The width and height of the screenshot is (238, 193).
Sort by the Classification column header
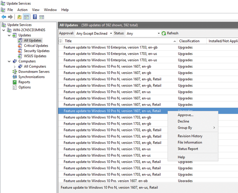click(x=192, y=41)
